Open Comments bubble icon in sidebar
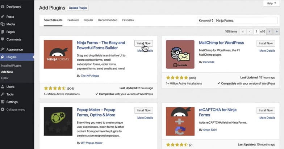The height and width of the screenshot is (149, 284). (x=3, y=39)
